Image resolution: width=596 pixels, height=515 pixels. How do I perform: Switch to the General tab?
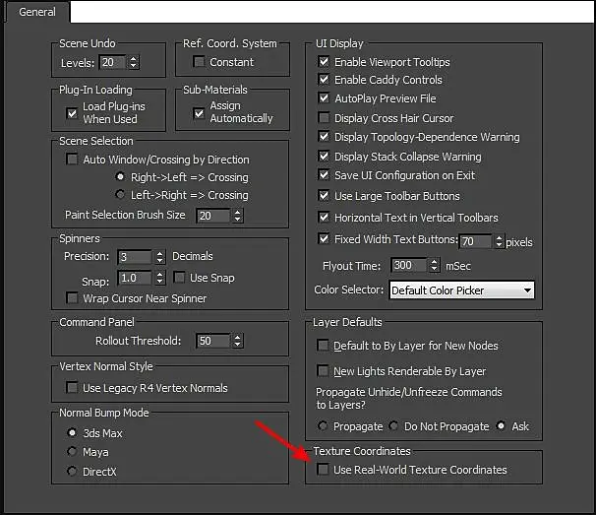(x=36, y=12)
